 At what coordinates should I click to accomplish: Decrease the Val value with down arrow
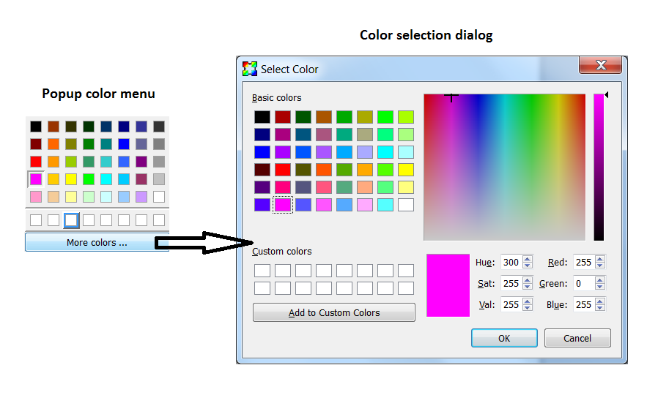[528, 308]
